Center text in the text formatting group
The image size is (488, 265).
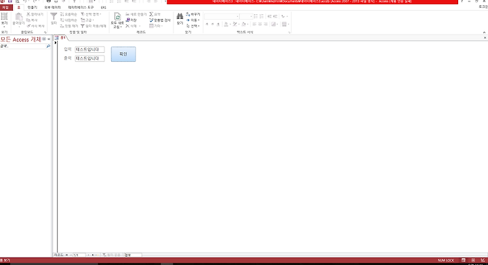[x=260, y=24]
